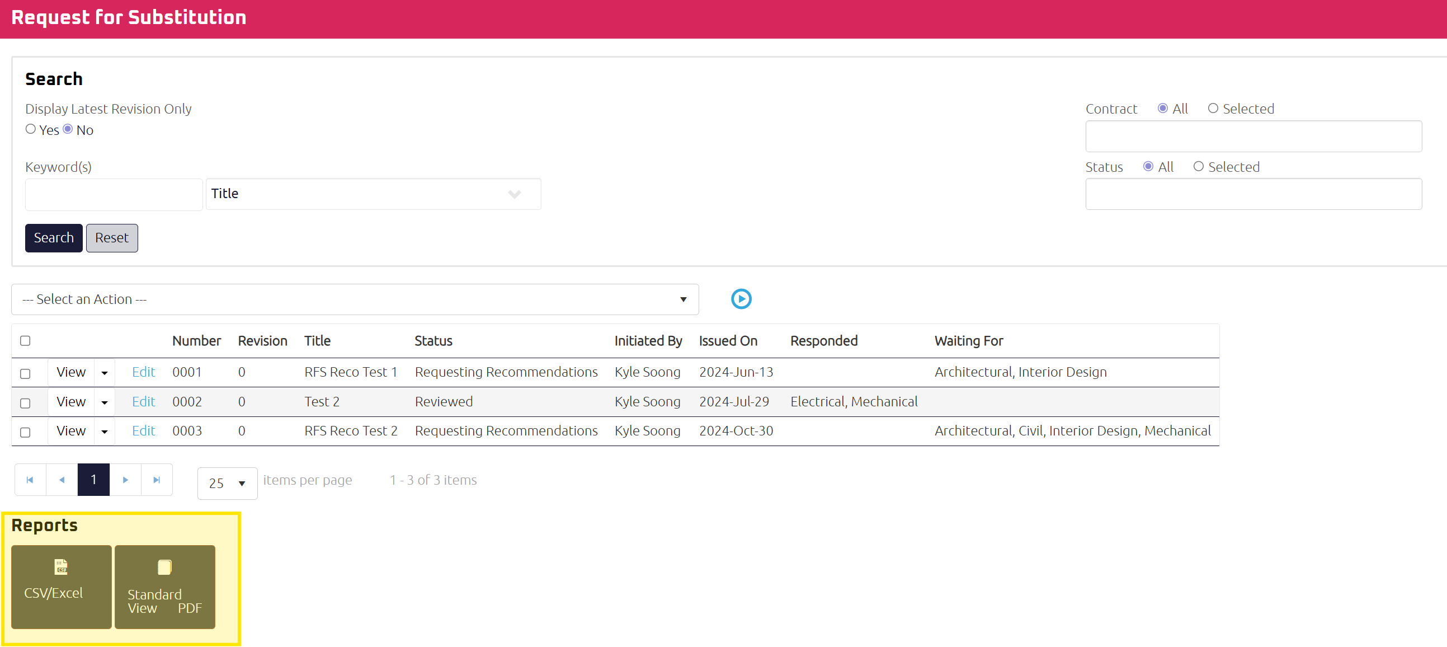
Task: Select No for latest revision only
Action: 68,129
